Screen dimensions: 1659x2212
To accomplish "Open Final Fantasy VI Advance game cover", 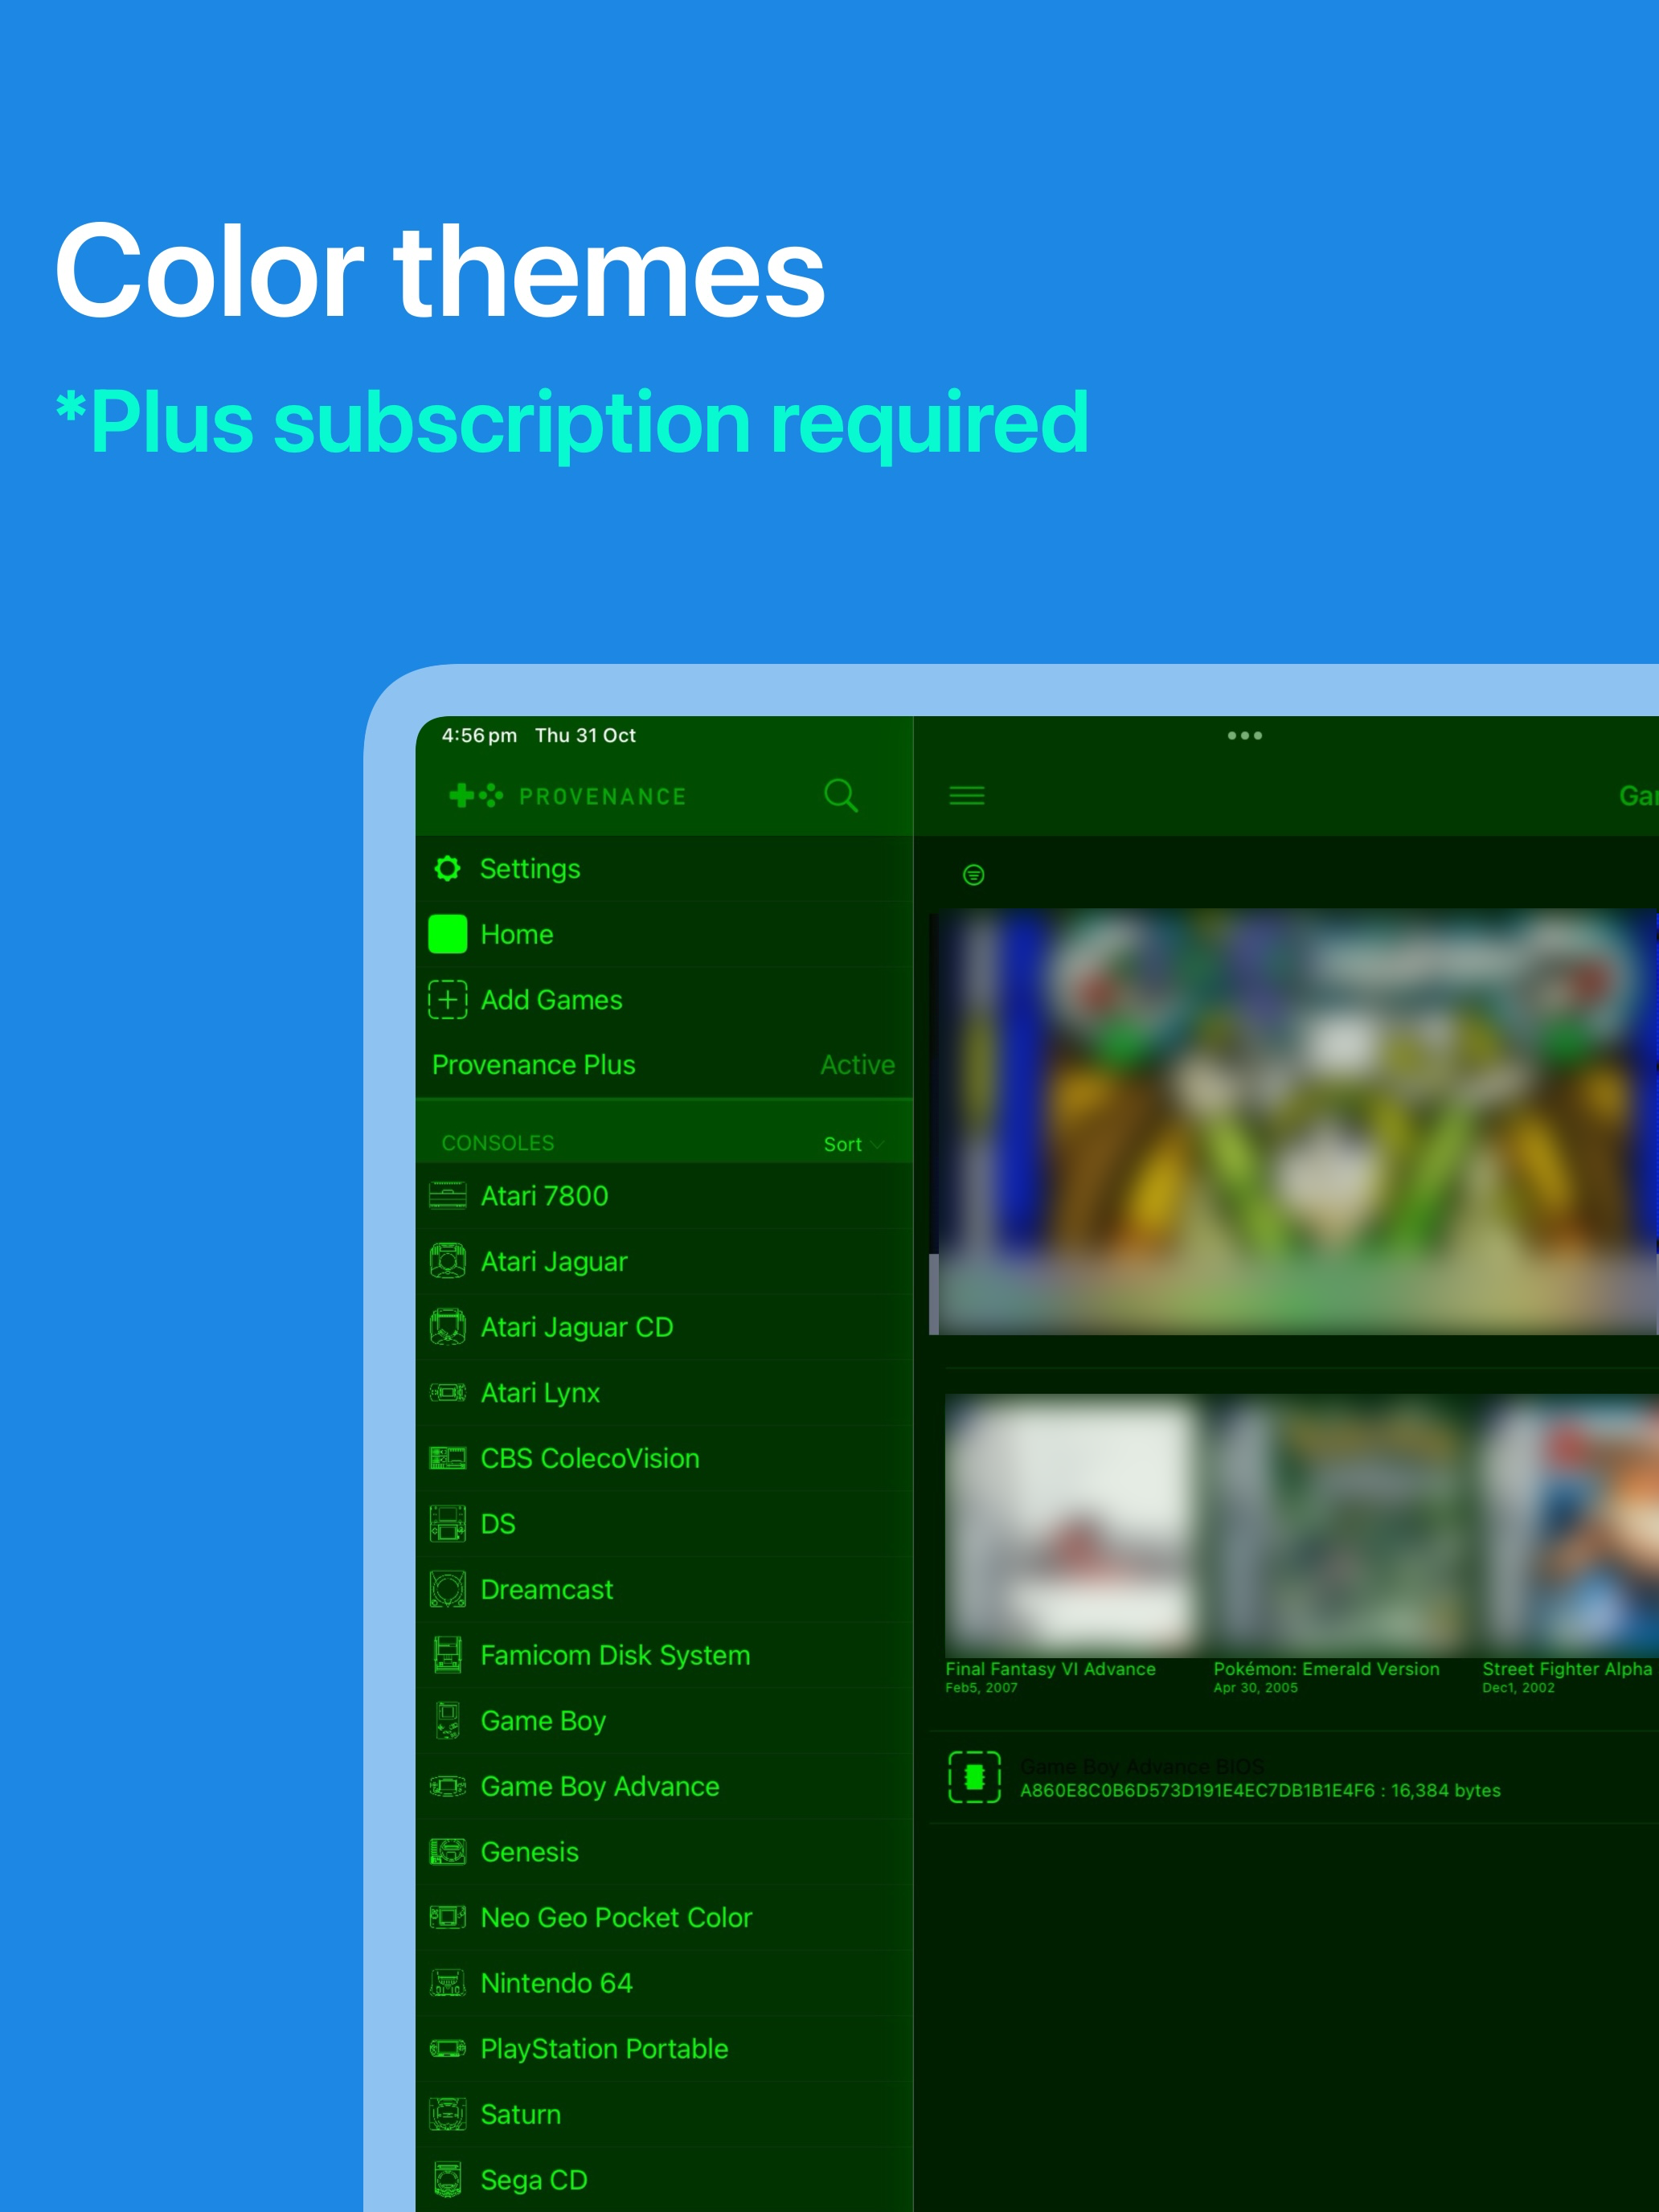I will [1071, 1525].
